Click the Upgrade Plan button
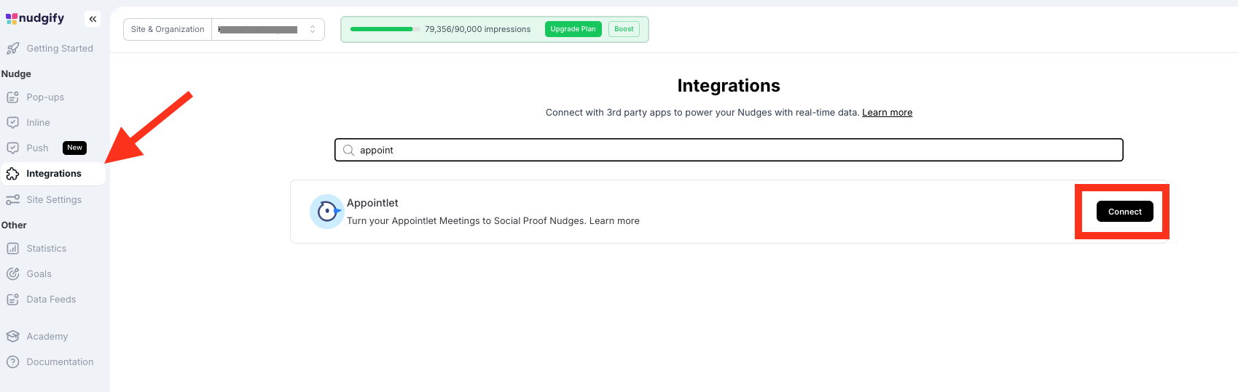 [x=573, y=29]
